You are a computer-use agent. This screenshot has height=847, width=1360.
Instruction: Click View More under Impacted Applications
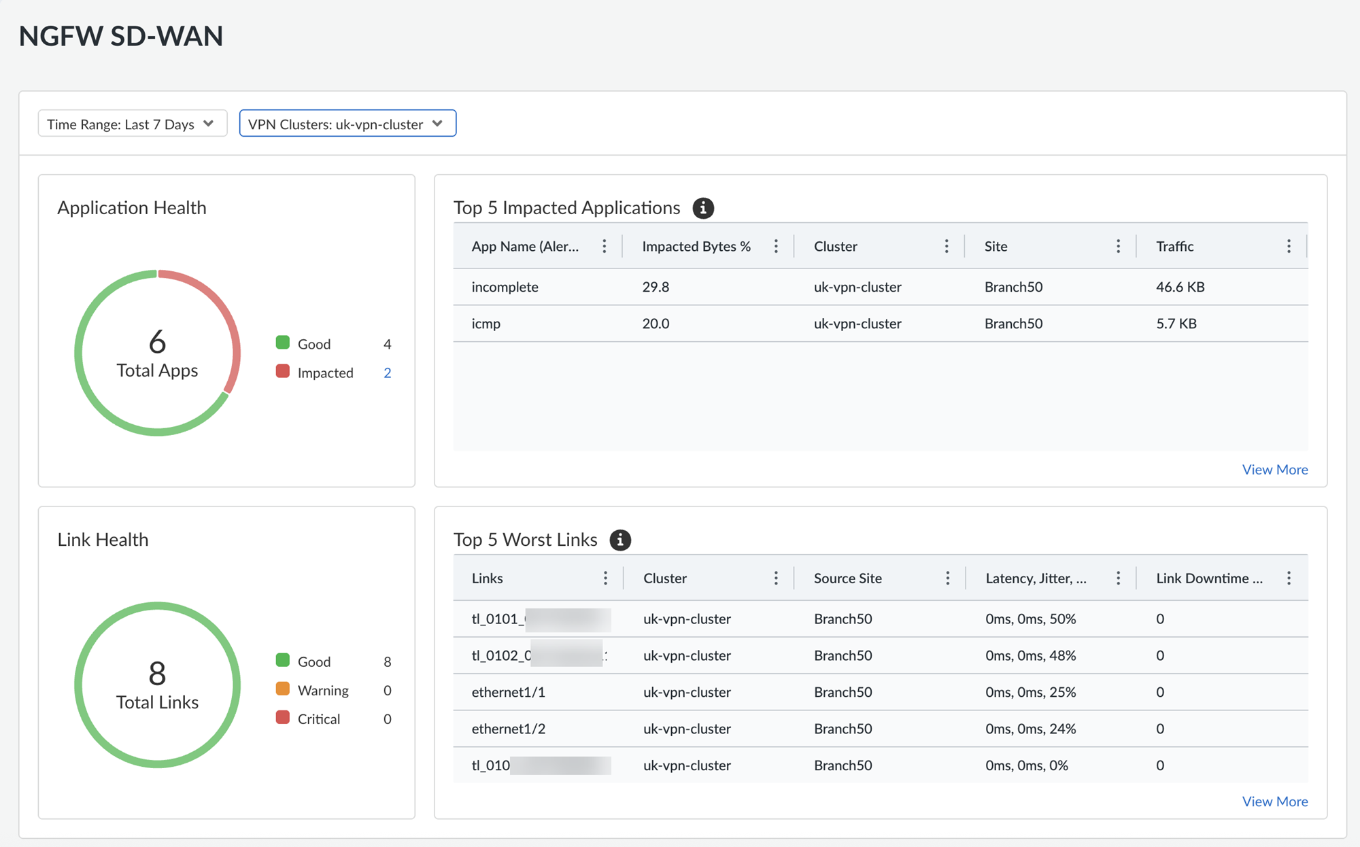tap(1275, 469)
